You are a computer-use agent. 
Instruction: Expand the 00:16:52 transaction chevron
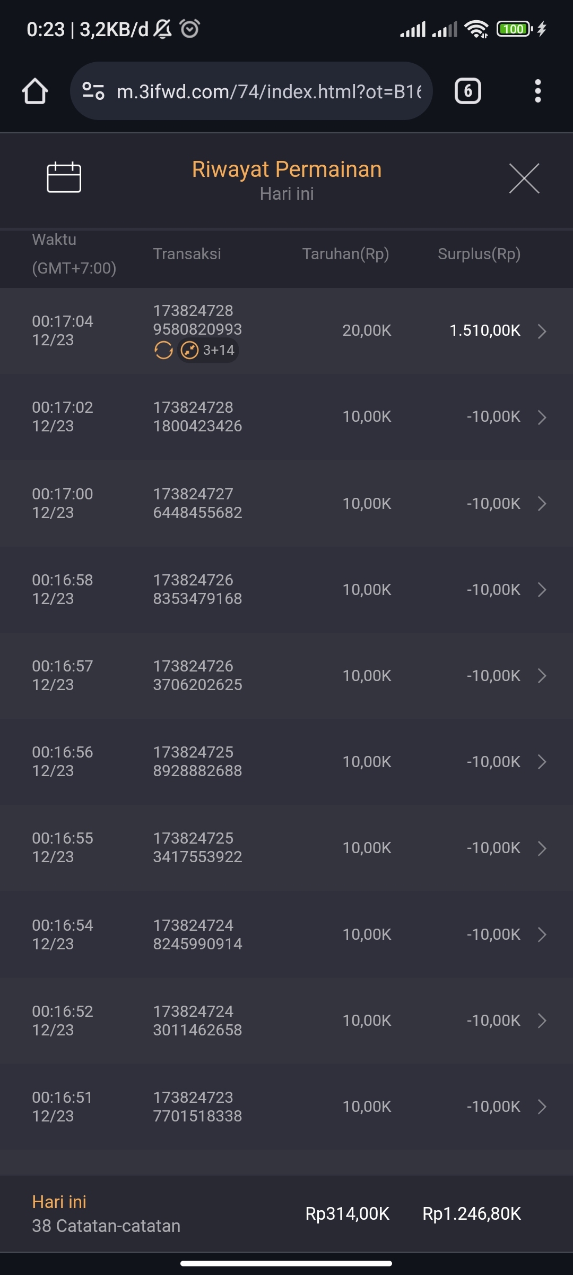[x=542, y=1021]
